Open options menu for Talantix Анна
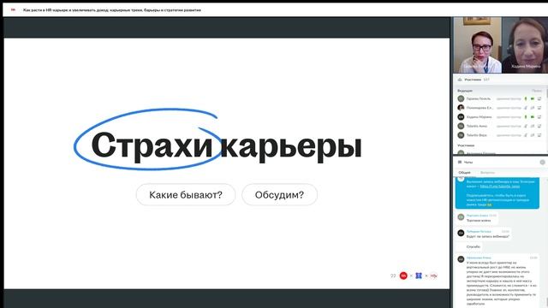The height and width of the screenshot is (308, 548). [539, 126]
